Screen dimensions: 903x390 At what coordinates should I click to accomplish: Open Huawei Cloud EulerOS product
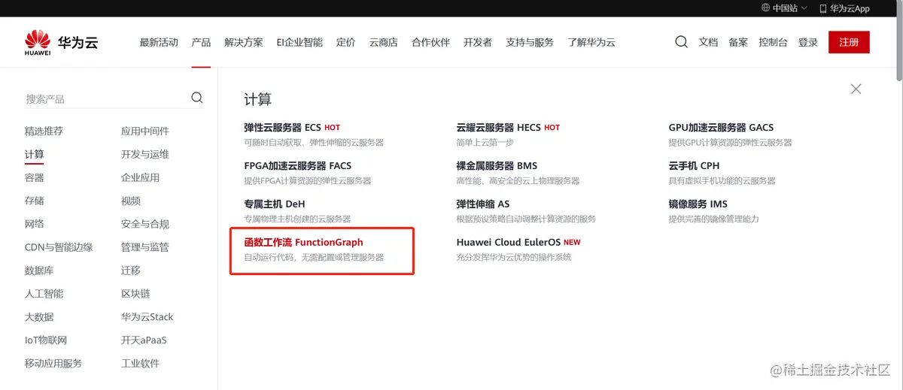[509, 242]
